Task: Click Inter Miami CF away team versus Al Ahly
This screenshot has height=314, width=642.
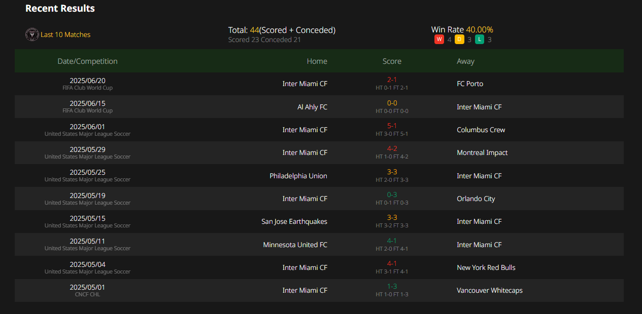Action: pyautogui.click(x=479, y=107)
